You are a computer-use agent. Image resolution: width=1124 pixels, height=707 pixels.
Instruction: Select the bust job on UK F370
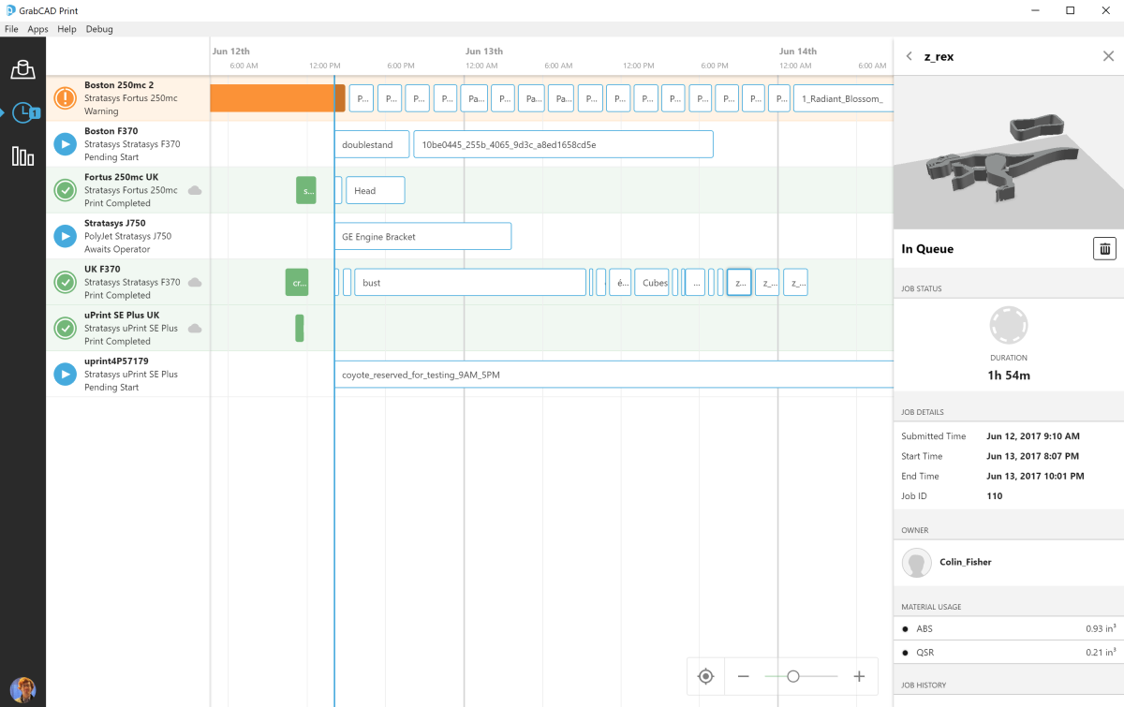(x=470, y=282)
